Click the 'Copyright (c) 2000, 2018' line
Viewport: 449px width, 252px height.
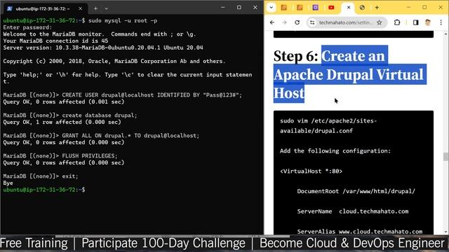(x=114, y=61)
